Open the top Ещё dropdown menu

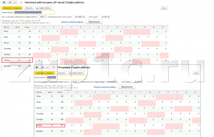[x=164, y=8]
